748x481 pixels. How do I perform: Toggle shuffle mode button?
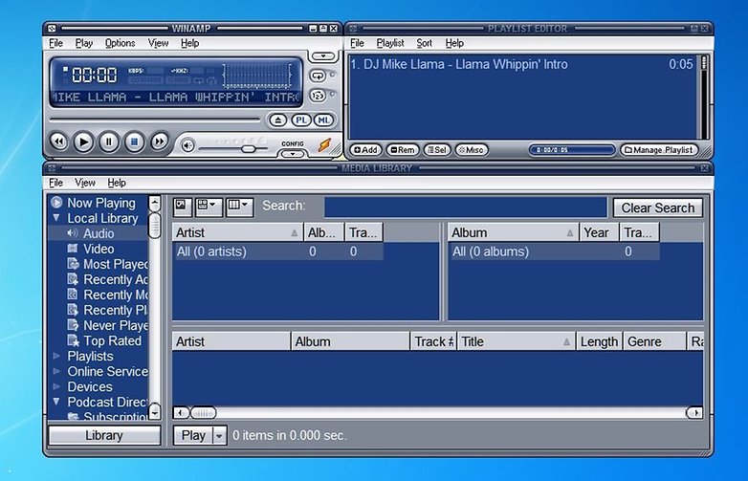click(x=318, y=96)
